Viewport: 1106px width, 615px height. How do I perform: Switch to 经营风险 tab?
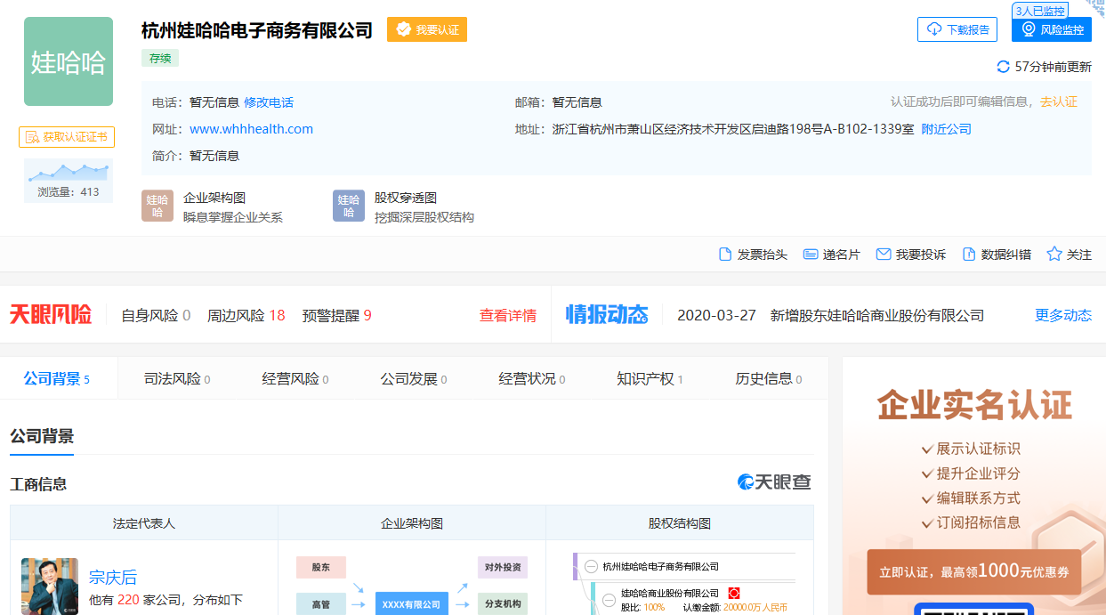click(x=295, y=379)
